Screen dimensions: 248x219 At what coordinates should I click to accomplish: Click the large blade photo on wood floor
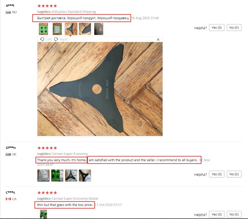100,89
